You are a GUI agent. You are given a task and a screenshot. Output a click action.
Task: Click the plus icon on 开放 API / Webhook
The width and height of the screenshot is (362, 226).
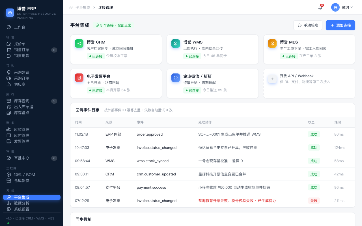click(272, 79)
